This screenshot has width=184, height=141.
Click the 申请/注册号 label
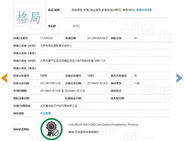pyautogui.click(x=21, y=38)
